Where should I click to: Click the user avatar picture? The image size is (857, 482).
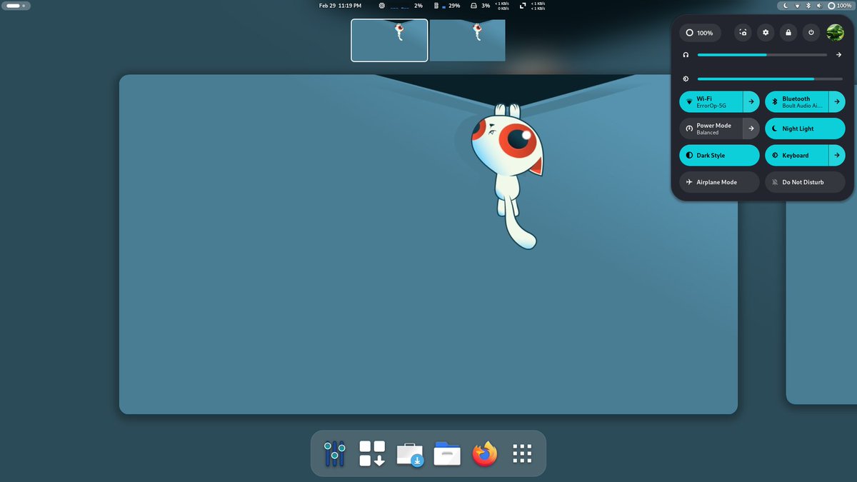835,33
